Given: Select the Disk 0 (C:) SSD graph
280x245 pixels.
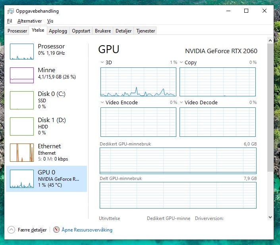Looking at the screenshot, I should click(22, 100).
